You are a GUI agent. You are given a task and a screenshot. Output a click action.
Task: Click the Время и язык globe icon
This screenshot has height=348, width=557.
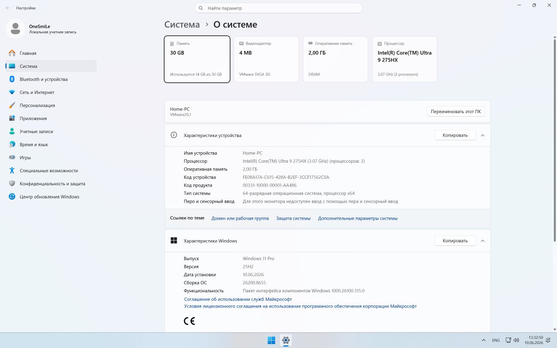pos(12,144)
